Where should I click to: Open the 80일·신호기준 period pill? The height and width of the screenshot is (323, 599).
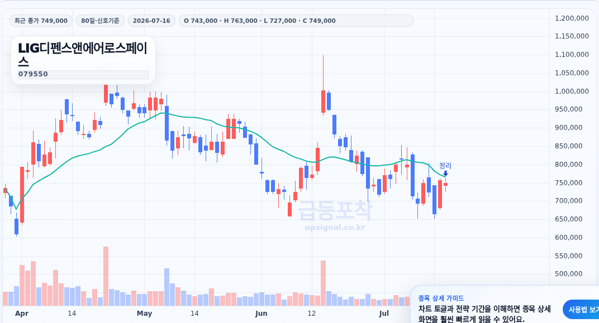(x=100, y=21)
